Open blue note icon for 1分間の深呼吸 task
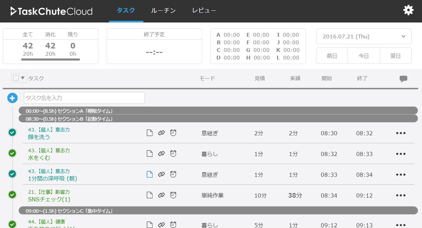Image resolution: width=422 pixels, height=228 pixels. [150, 174]
